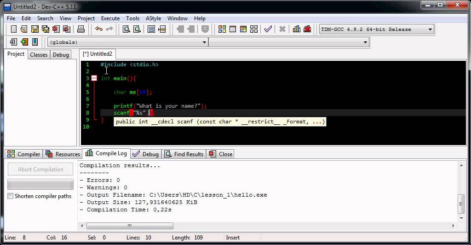The height and width of the screenshot is (245, 471).
Task: Click the compile log horizontal scrollbar
Action: pos(130,226)
